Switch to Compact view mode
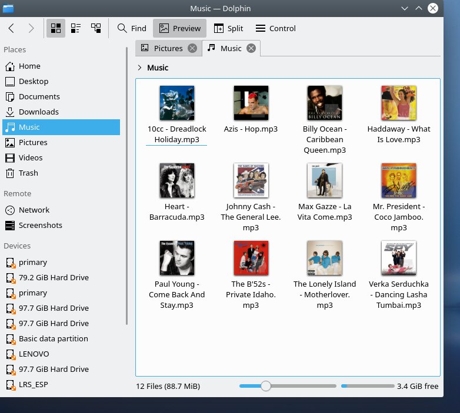Screen dimensions: 460x413 [76, 28]
